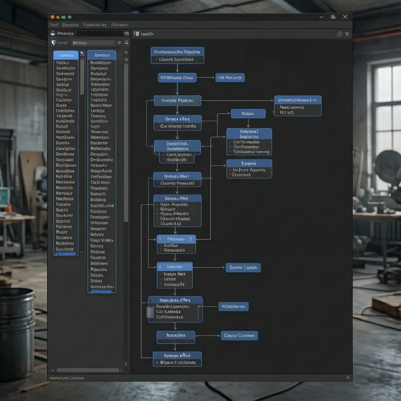The image size is (401, 401).
Task: Open the Maps dropdown in the left sidebar
Action: click(93, 42)
